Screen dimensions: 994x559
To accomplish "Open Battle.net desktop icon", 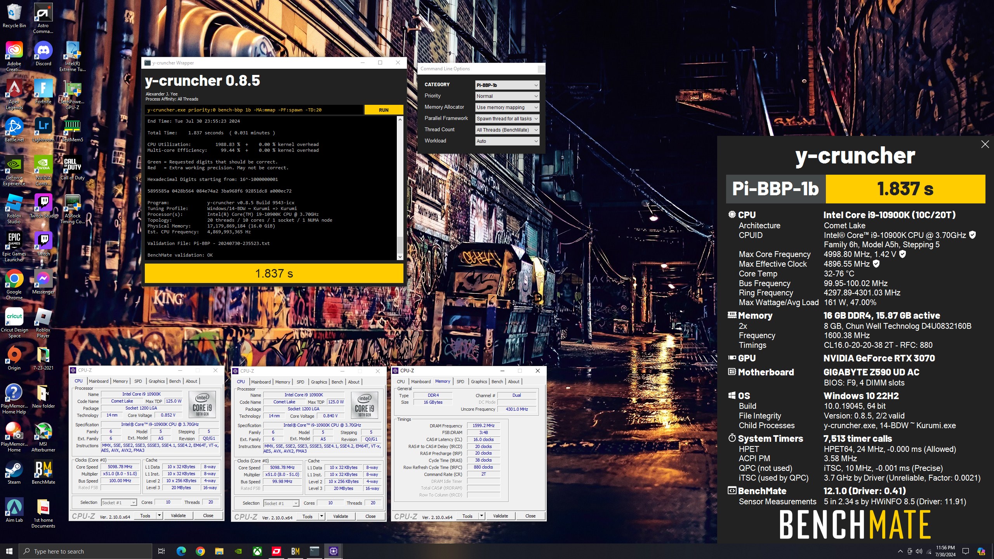I will (14, 130).
